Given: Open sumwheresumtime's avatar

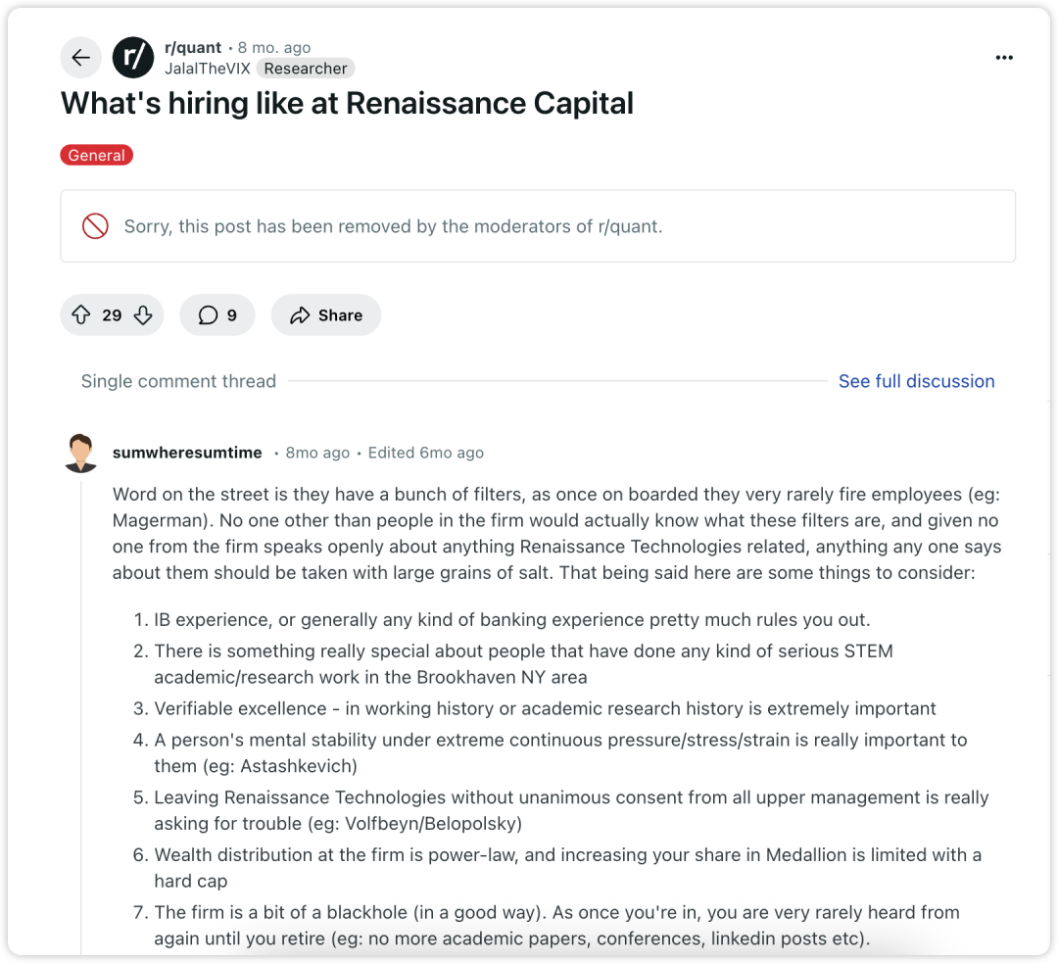Looking at the screenshot, I should click(81, 453).
